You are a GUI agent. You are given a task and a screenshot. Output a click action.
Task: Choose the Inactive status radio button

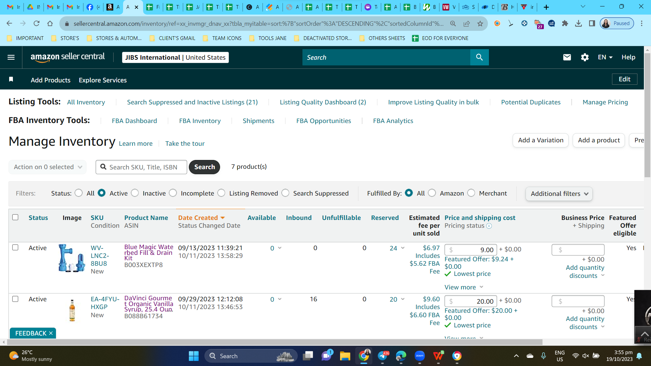coord(135,193)
